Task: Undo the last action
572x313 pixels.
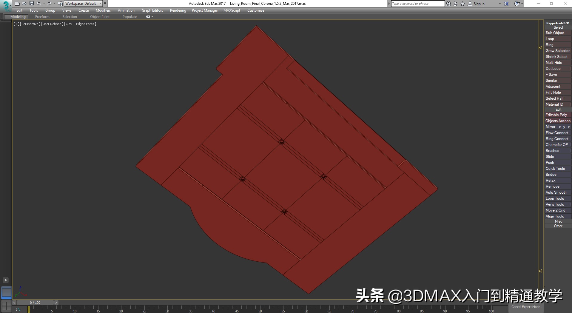Action: click(39, 4)
